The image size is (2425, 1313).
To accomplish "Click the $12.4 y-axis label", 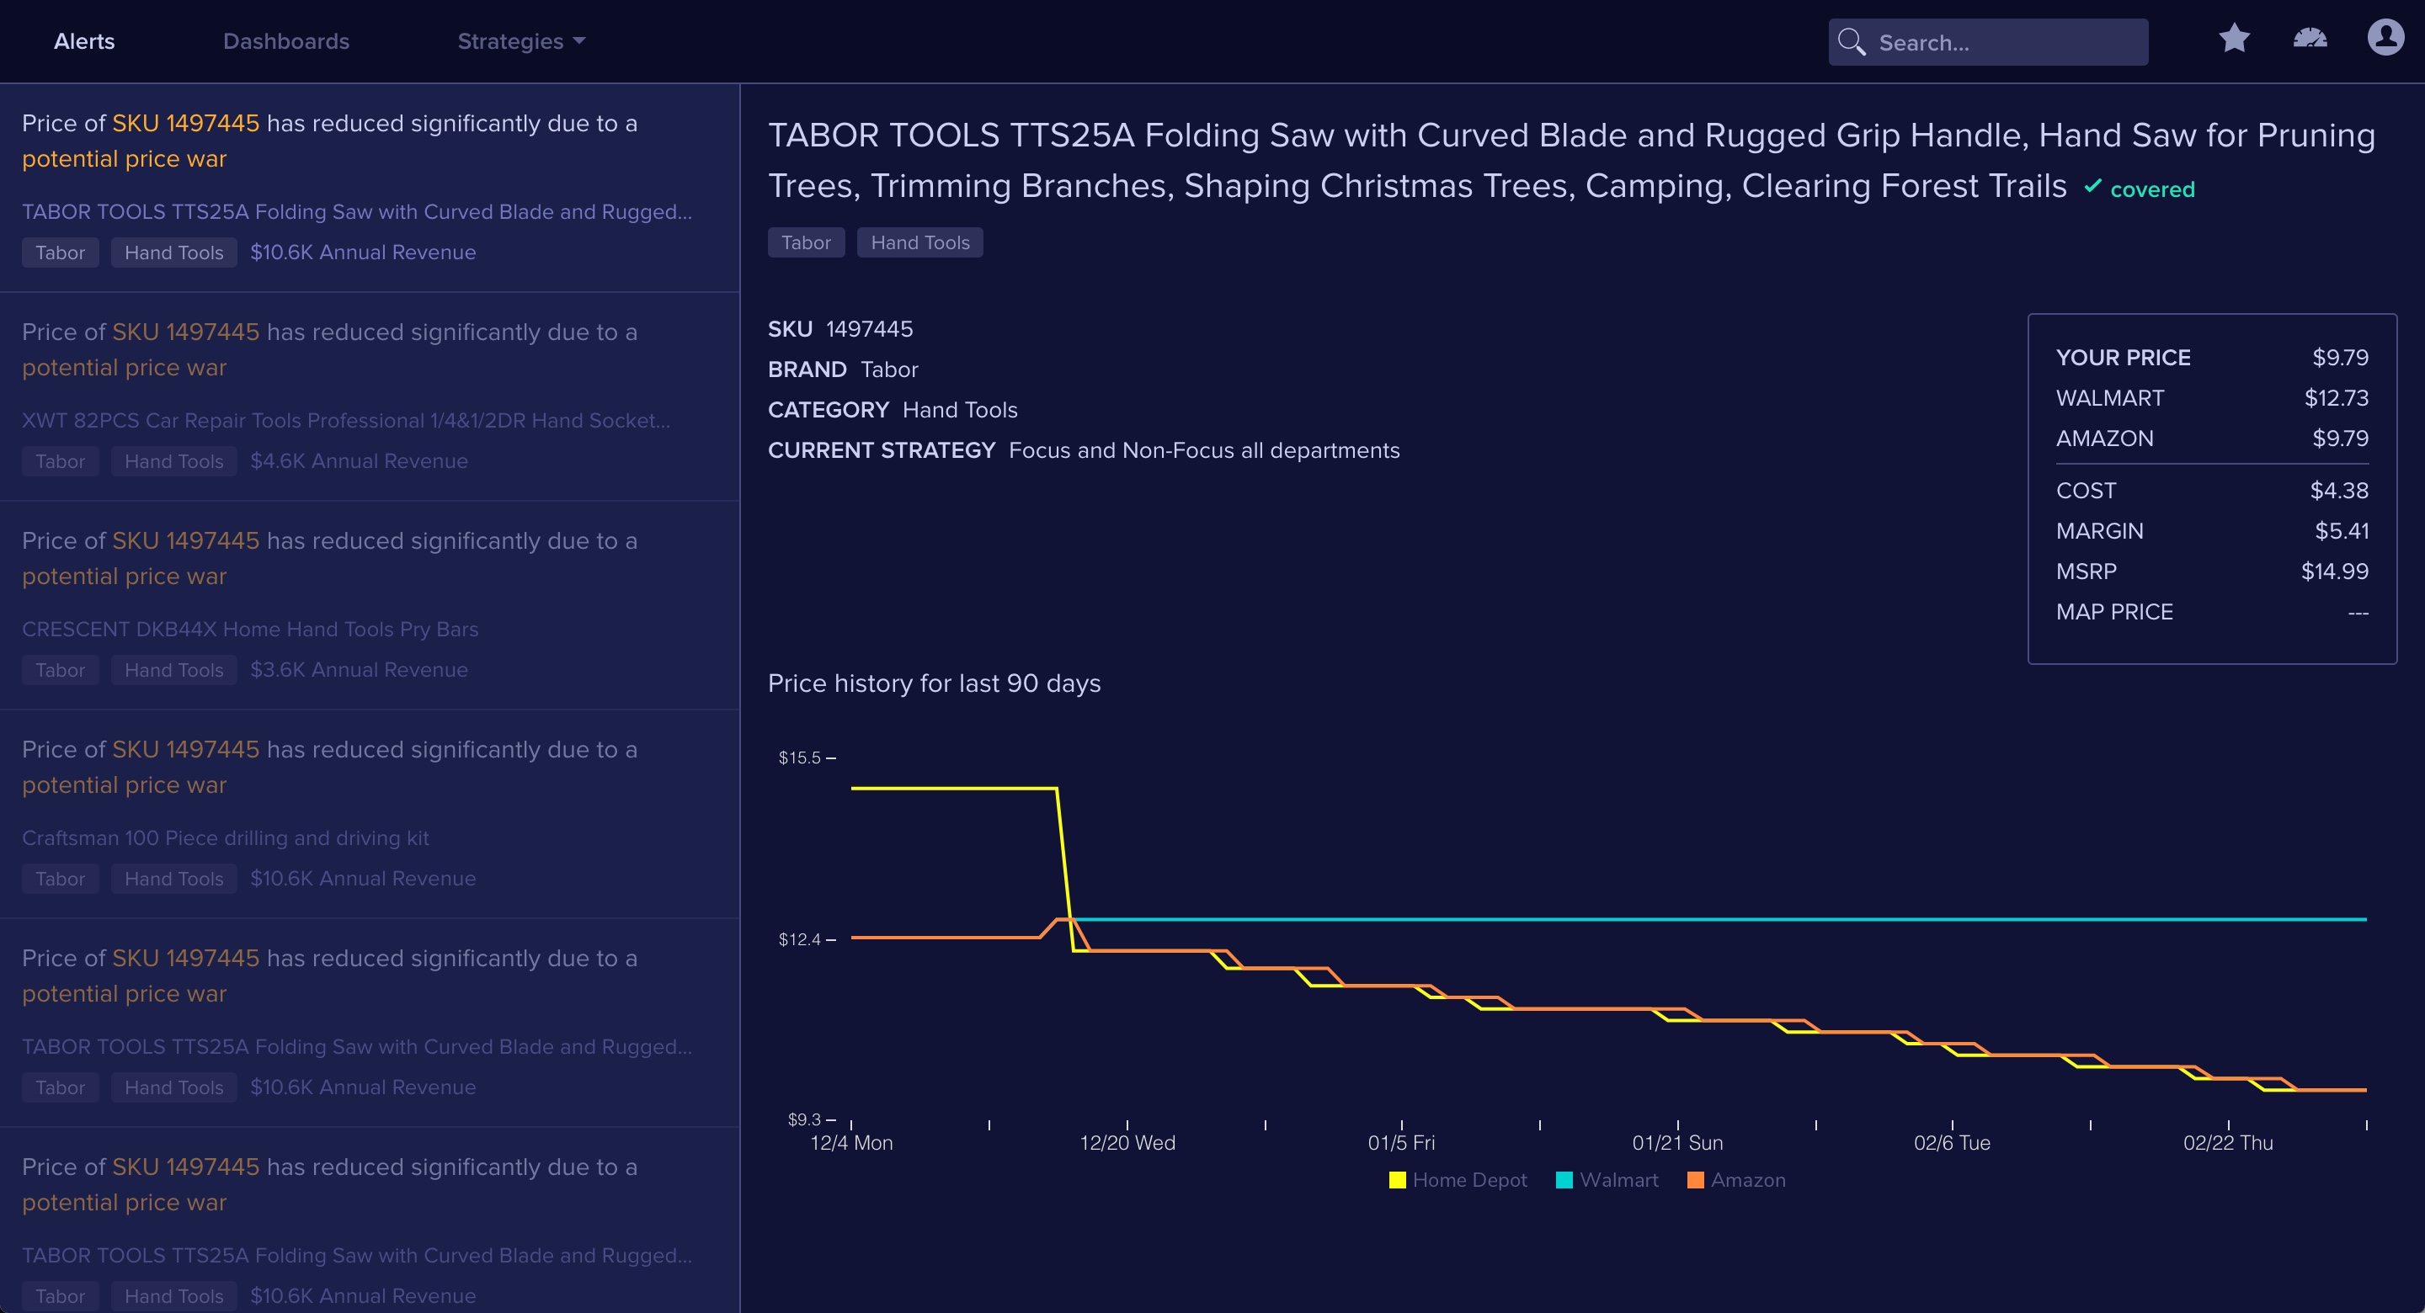I will click(799, 939).
